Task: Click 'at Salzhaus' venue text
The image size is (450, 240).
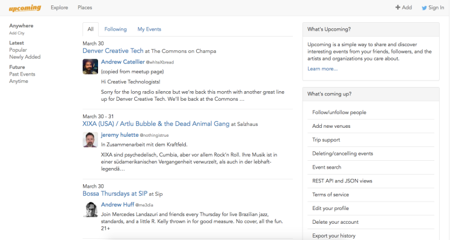Action: 244,124
